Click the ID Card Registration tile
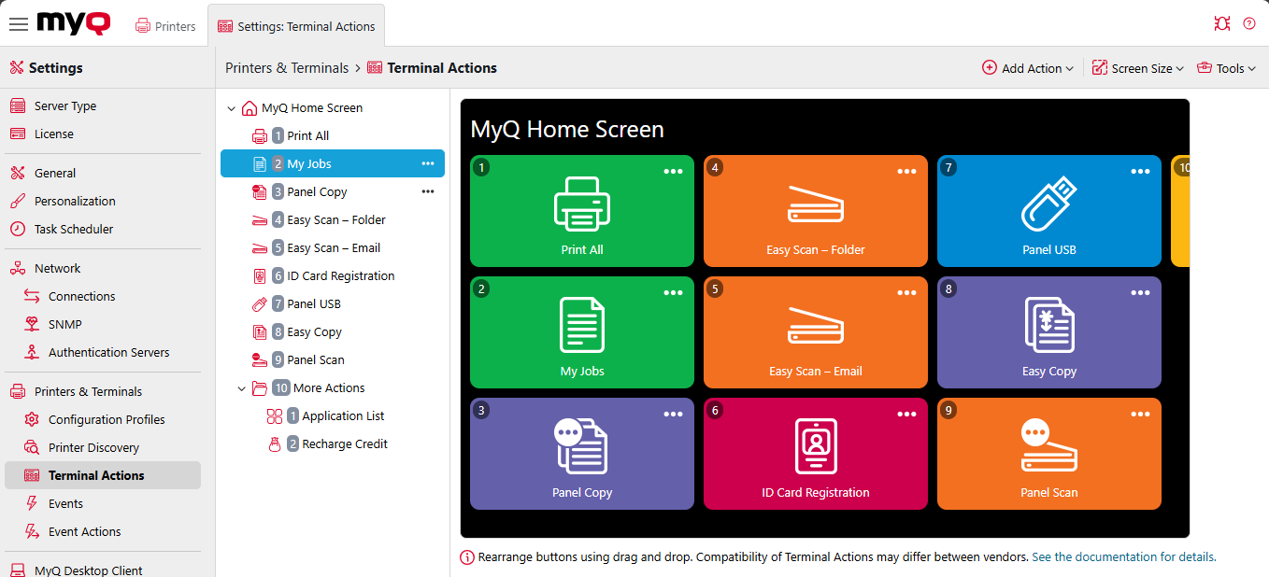Image resolution: width=1269 pixels, height=577 pixels. (815, 455)
